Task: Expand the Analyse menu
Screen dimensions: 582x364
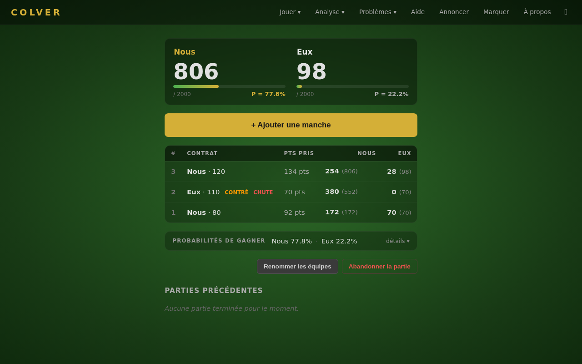Action: pyautogui.click(x=330, y=12)
